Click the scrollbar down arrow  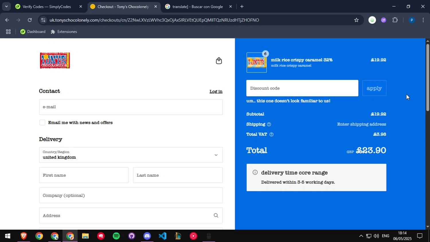pyautogui.click(x=427, y=226)
